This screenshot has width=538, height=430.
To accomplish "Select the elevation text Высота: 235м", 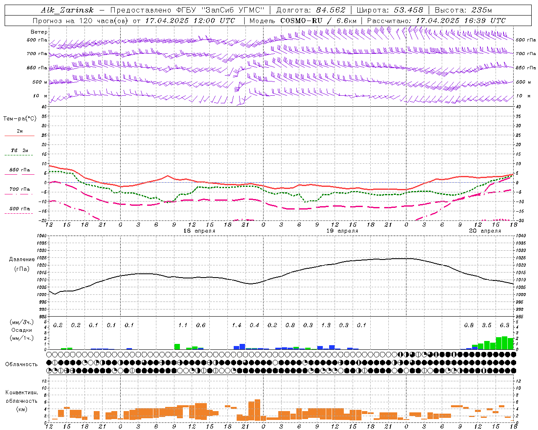I will pos(463,10).
